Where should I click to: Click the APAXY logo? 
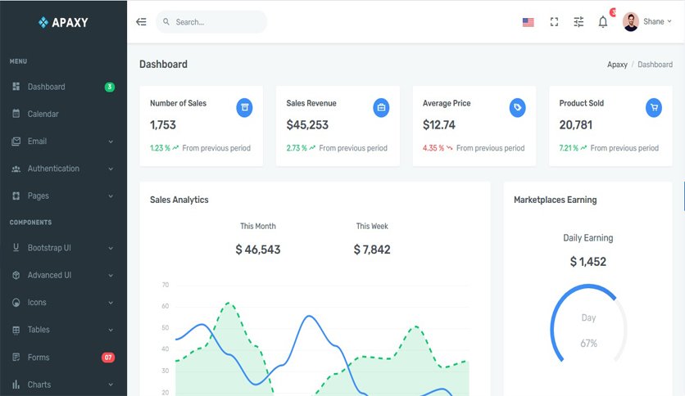[63, 22]
